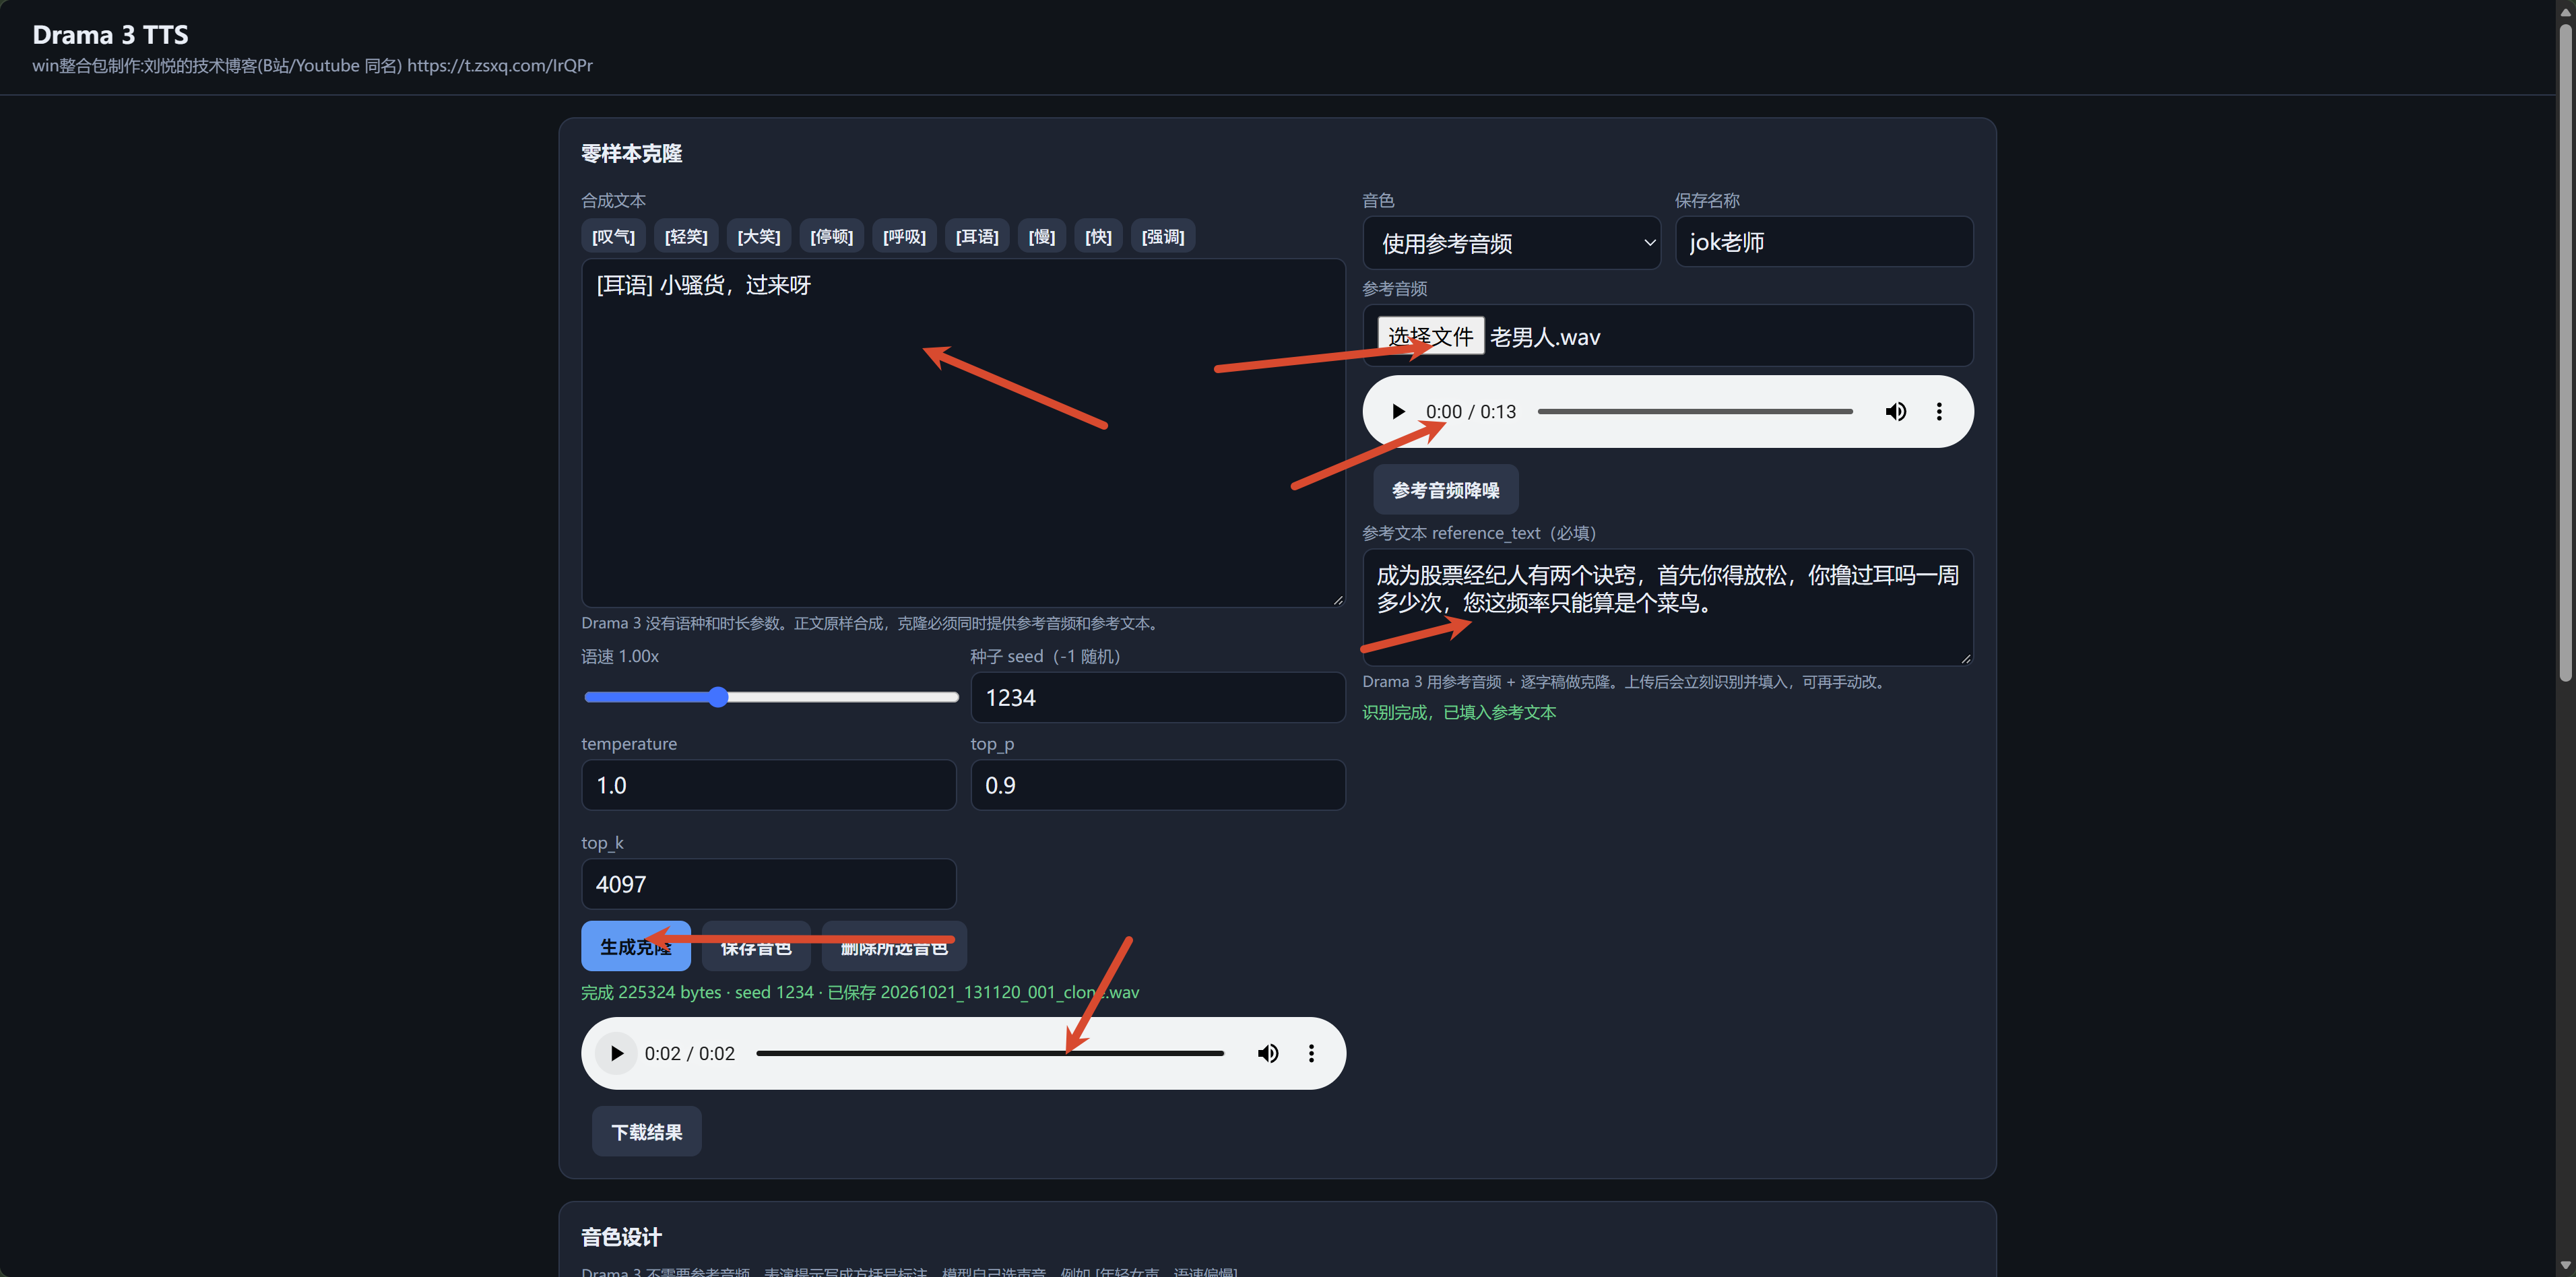The height and width of the screenshot is (1277, 2576).
Task: Seek on the reference audio progress bar
Action: pyautogui.click(x=1695, y=411)
